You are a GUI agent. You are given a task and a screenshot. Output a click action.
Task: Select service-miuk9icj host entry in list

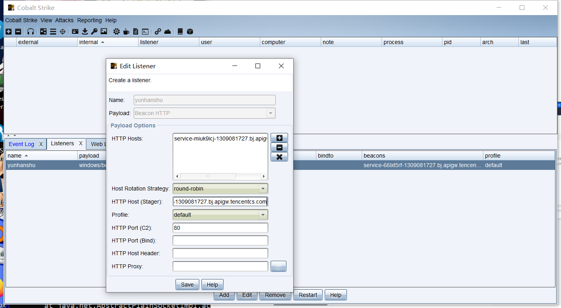pyautogui.click(x=220, y=139)
